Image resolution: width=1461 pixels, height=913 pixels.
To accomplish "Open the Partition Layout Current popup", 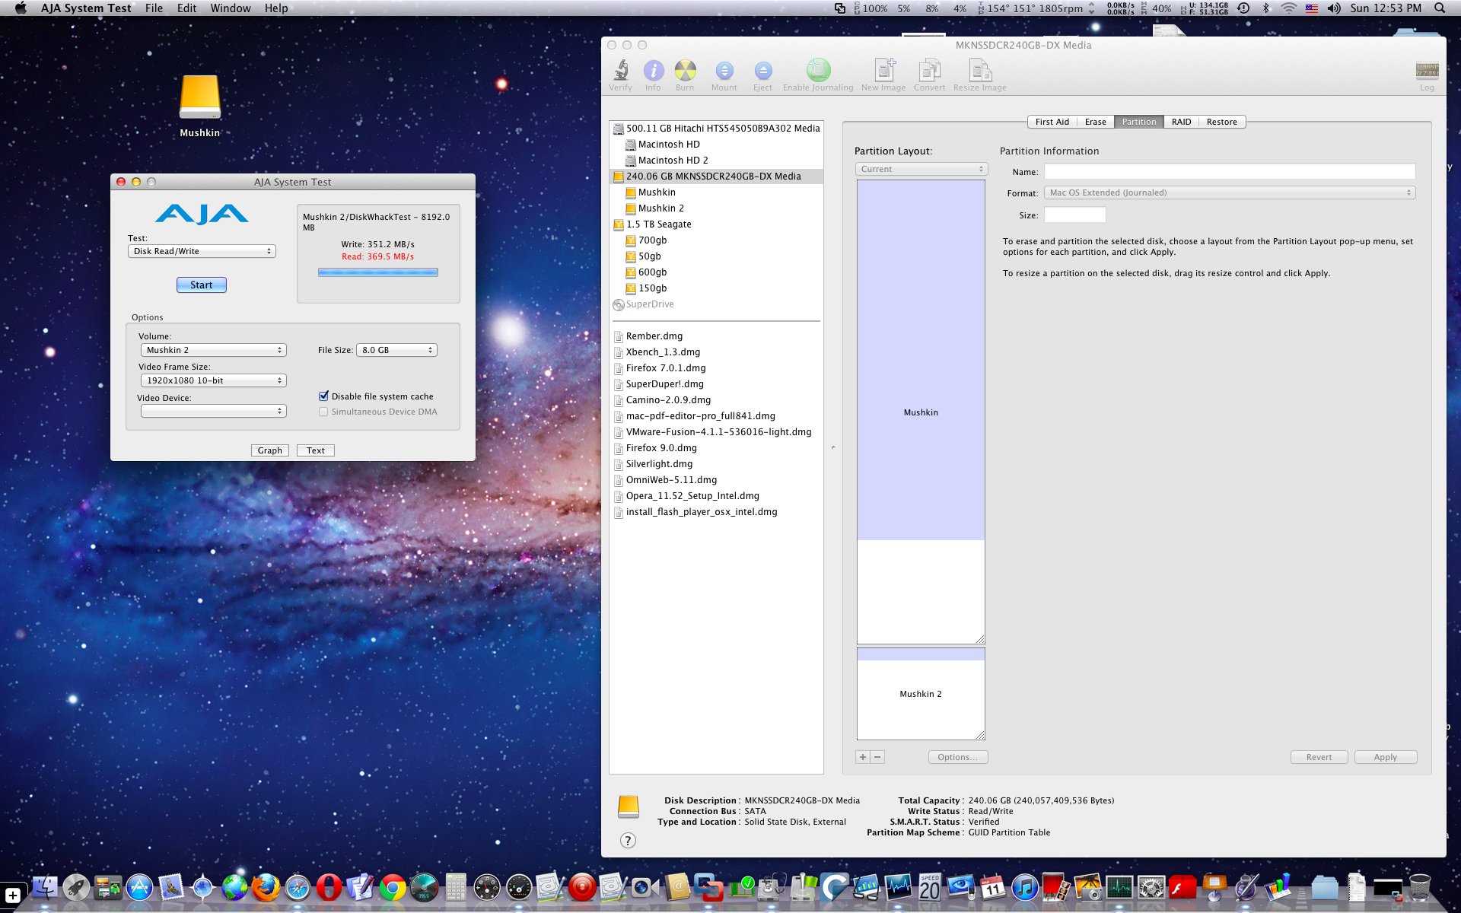I will click(921, 169).
